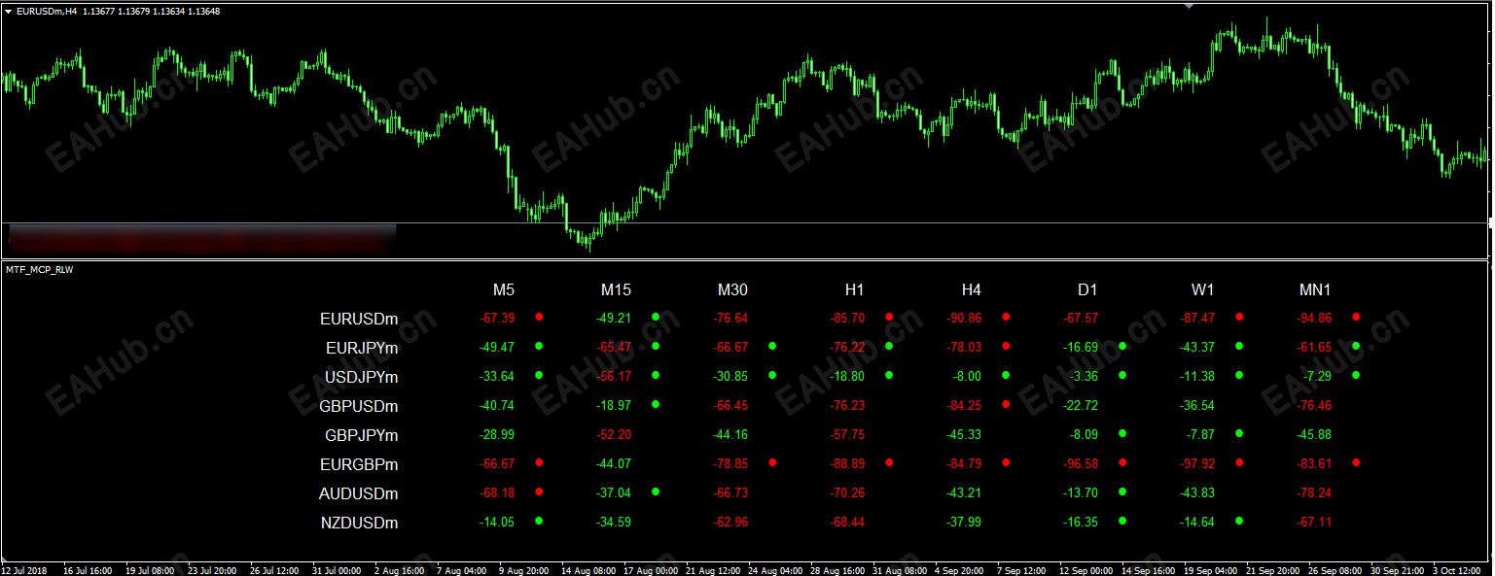
Task: Click the value -3.36 in USDJPYm row
Action: click(1084, 376)
